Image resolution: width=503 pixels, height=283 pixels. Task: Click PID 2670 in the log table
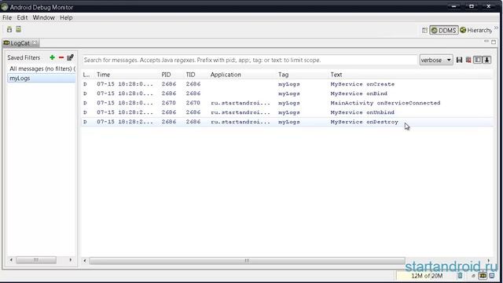[169, 103]
